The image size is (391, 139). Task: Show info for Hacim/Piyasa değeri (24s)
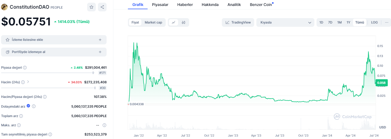click(45, 97)
